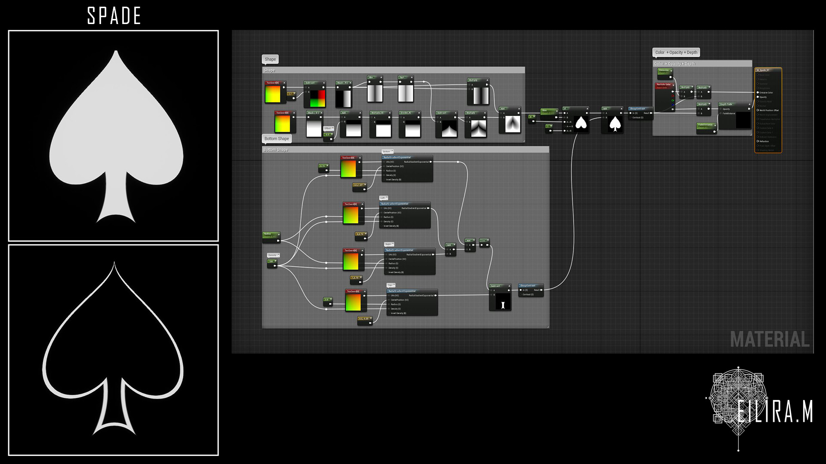Collapse the Subtract node preview in the Shape group

324,82
